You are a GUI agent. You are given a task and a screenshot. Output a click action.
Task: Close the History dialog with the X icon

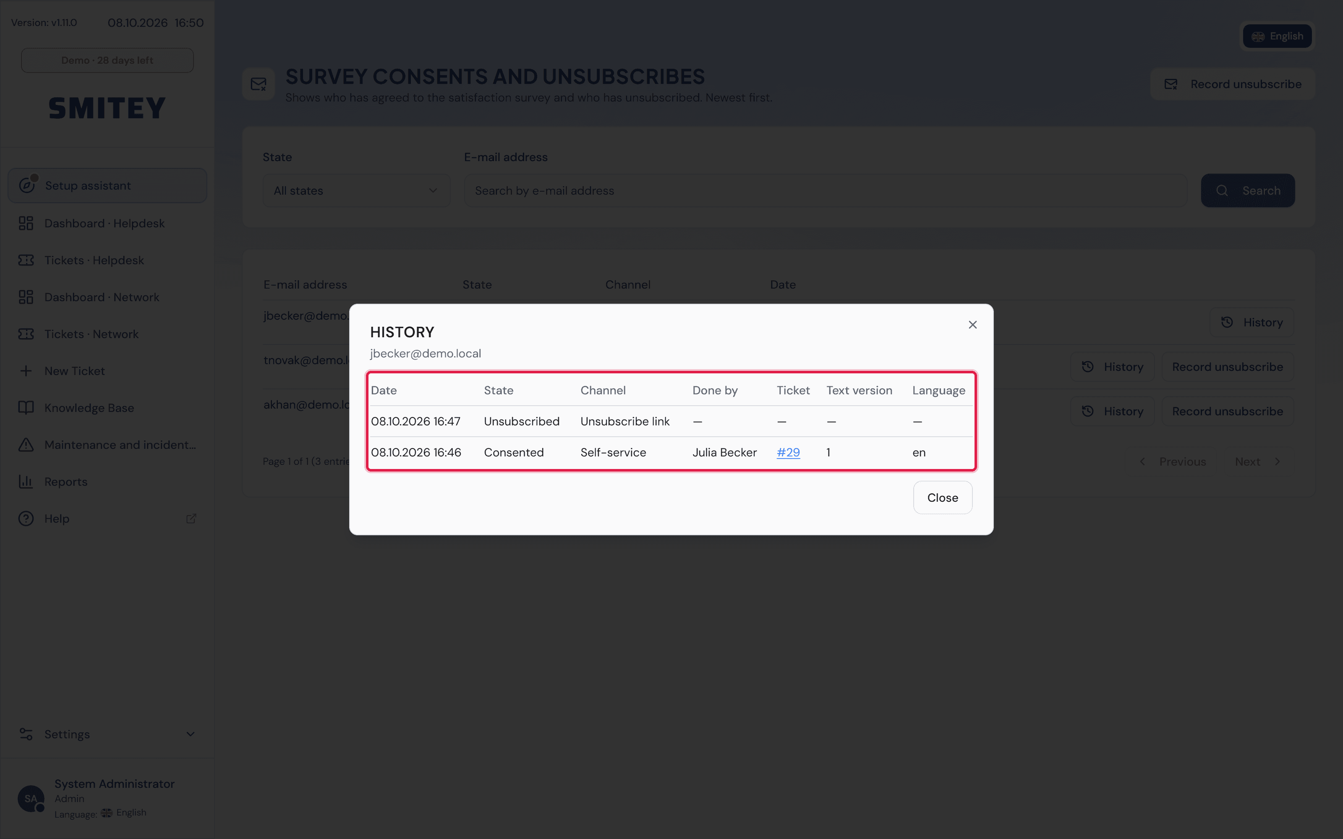pos(972,325)
